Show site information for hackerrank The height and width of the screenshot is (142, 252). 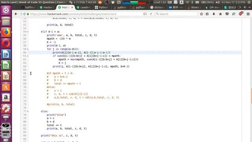pos(21,14)
